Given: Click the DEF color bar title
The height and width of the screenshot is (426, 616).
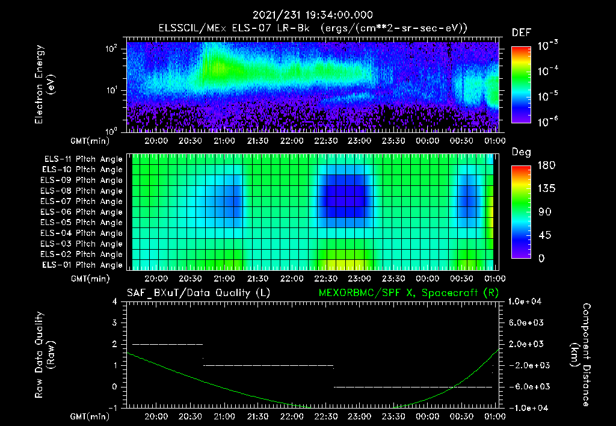Looking at the screenshot, I should [x=522, y=33].
